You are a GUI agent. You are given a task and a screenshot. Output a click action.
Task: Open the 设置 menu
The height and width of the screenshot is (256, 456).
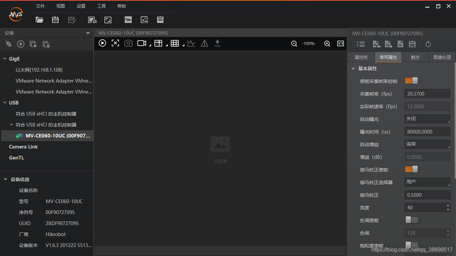[x=81, y=6]
